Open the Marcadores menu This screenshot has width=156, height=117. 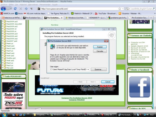[33, 5]
